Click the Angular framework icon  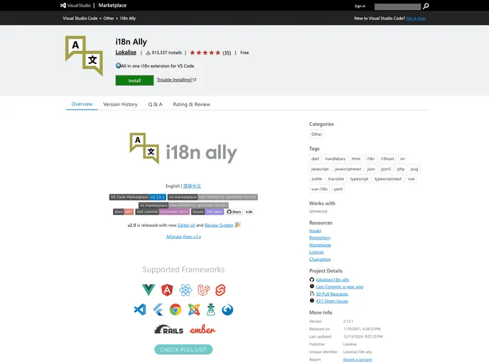click(x=167, y=290)
